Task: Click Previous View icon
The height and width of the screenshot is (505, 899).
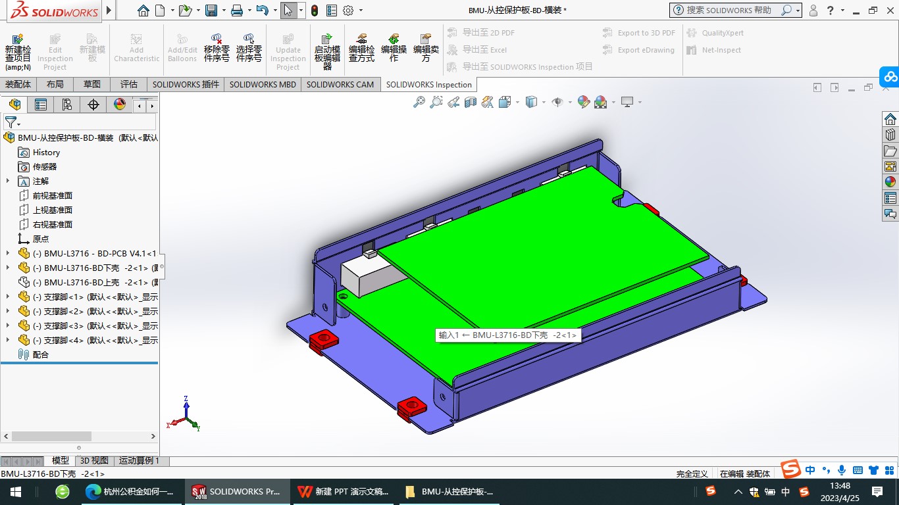Action: 453,102
